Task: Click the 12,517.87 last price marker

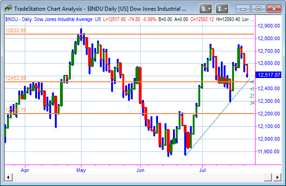Action: [269, 75]
